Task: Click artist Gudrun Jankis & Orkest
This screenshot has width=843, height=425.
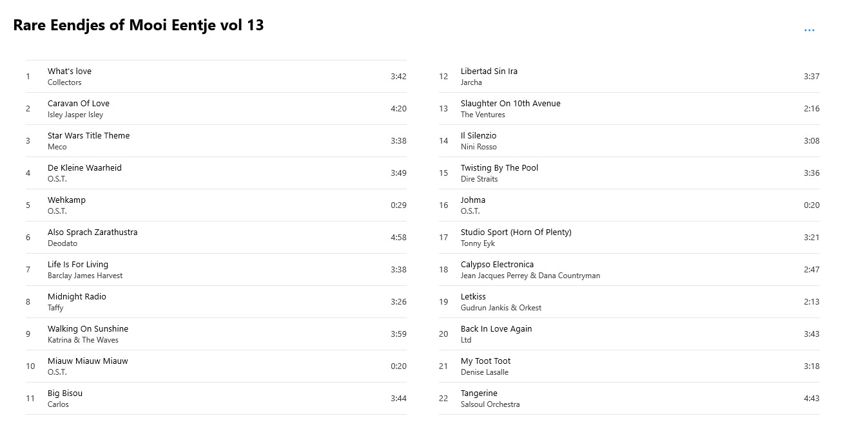Action: 501,308
